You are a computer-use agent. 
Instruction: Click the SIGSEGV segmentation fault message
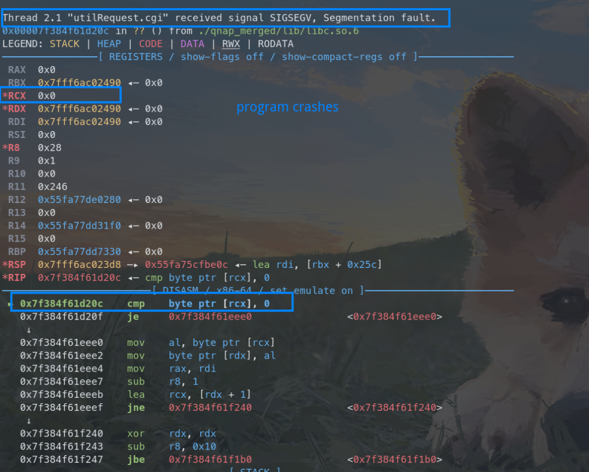click(219, 17)
